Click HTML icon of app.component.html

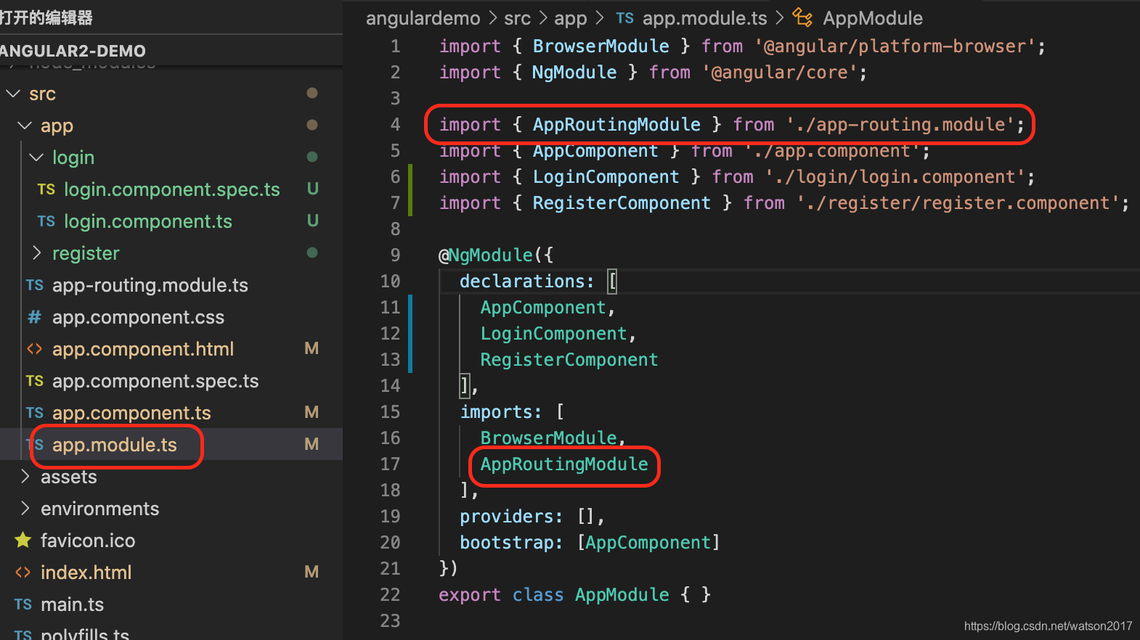[34, 349]
